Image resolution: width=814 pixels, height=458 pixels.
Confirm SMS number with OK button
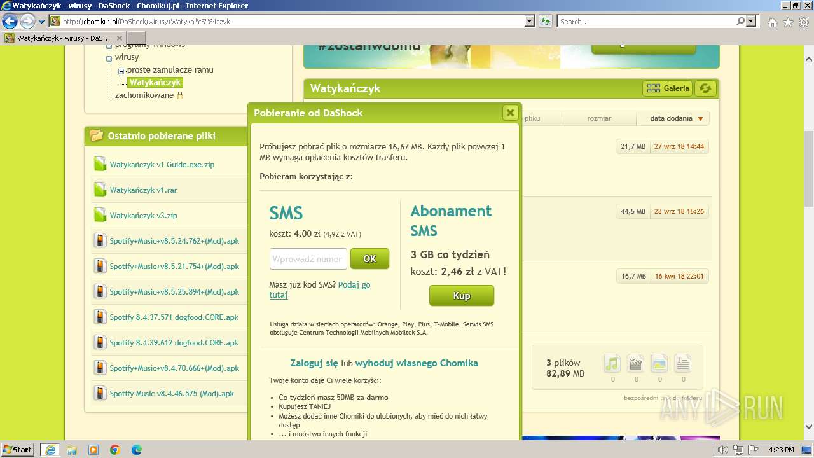tap(369, 259)
